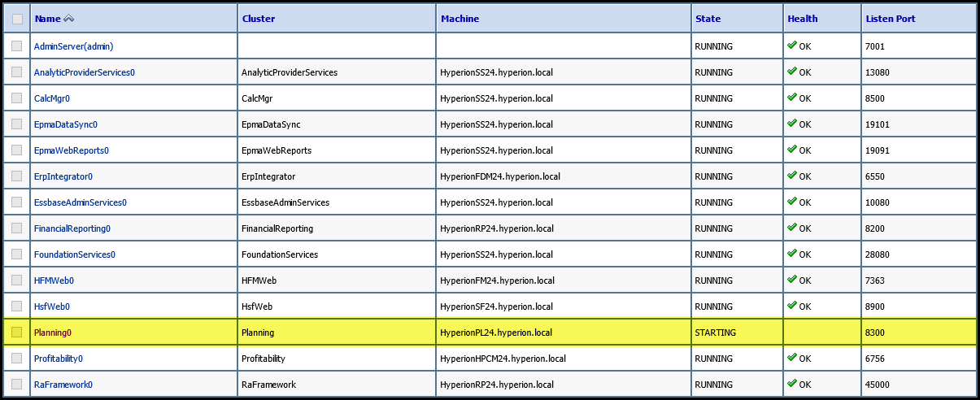Click the health checkmark icon for EssbaseAdminServices0
The height and width of the screenshot is (400, 980).
point(792,202)
